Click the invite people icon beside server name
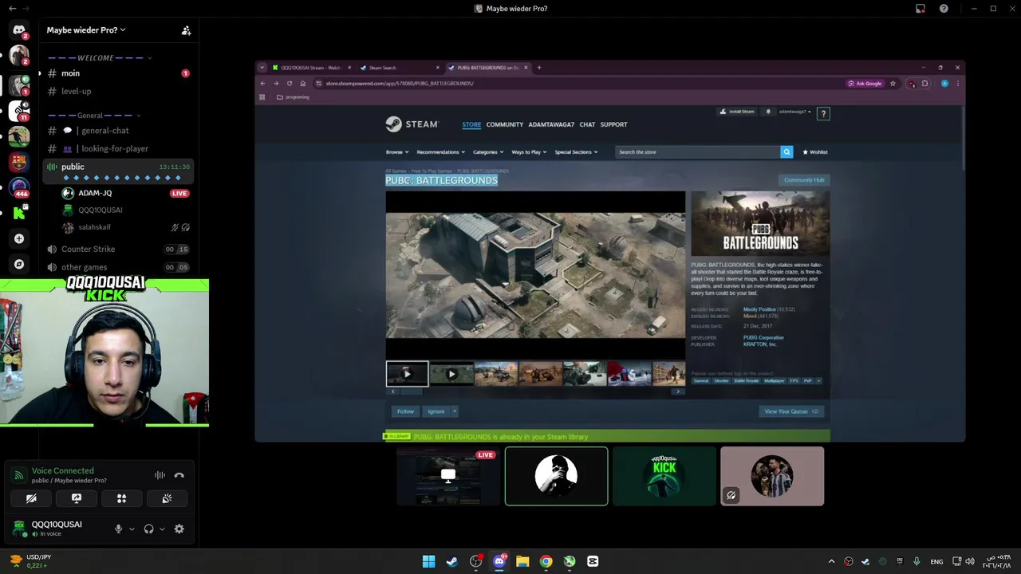The image size is (1021, 574). pos(186,30)
